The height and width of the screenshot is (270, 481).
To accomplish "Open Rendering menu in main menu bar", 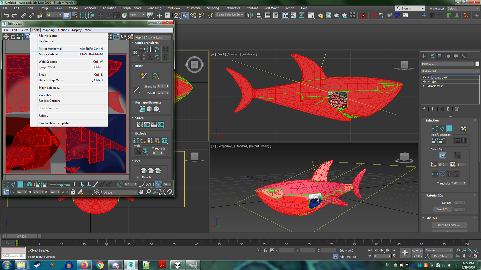I will pyautogui.click(x=154, y=8).
